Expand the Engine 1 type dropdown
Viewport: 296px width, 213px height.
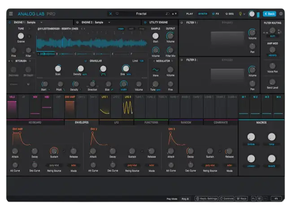tap(41, 22)
